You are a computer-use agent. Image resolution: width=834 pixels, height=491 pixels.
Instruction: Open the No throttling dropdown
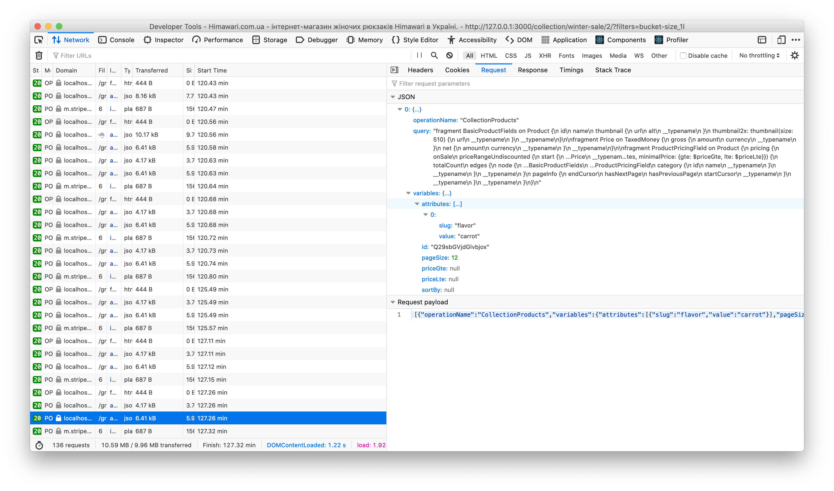pos(758,55)
